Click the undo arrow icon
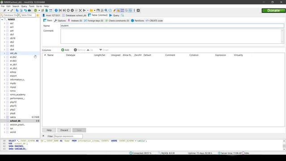This screenshot has height=161, width=286. tap(25, 10)
